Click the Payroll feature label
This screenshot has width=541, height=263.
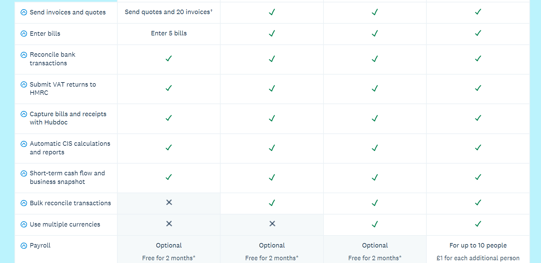[40, 245]
